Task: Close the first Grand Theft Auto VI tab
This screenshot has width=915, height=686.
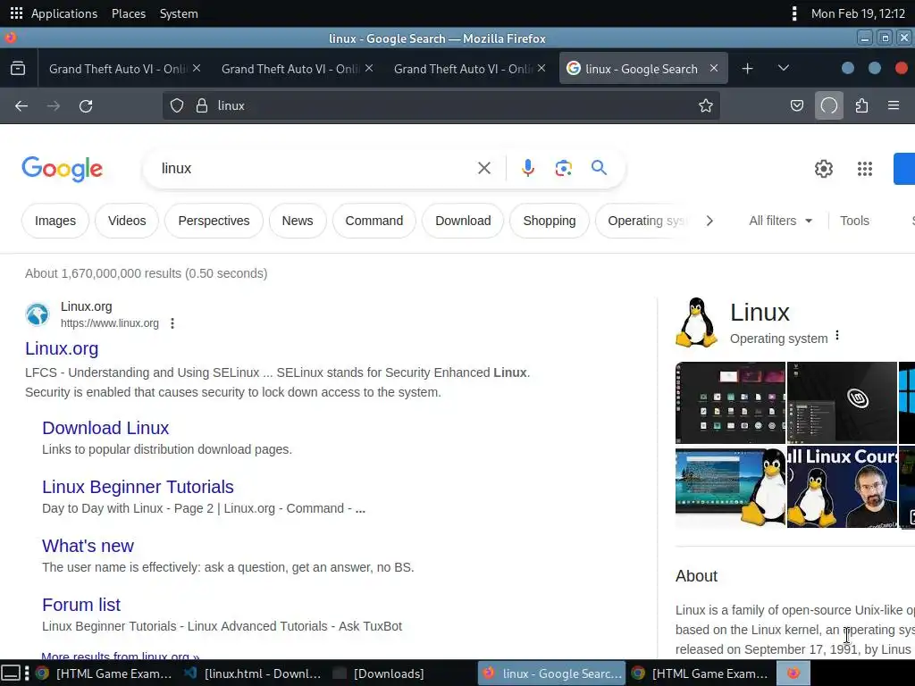Action: (197, 68)
